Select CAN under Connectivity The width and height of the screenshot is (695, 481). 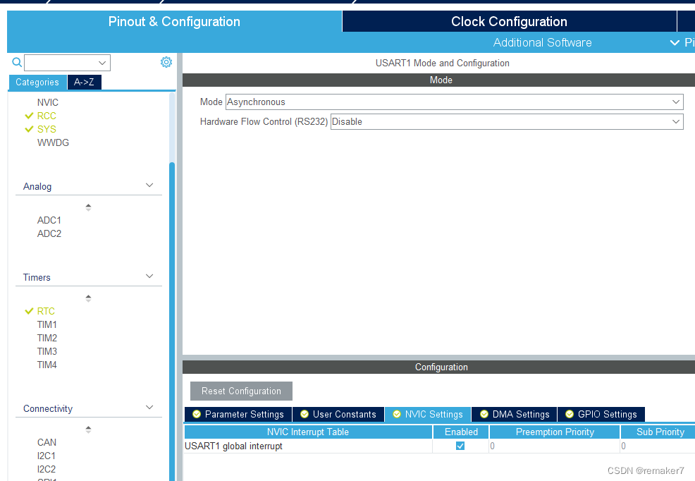point(47,442)
